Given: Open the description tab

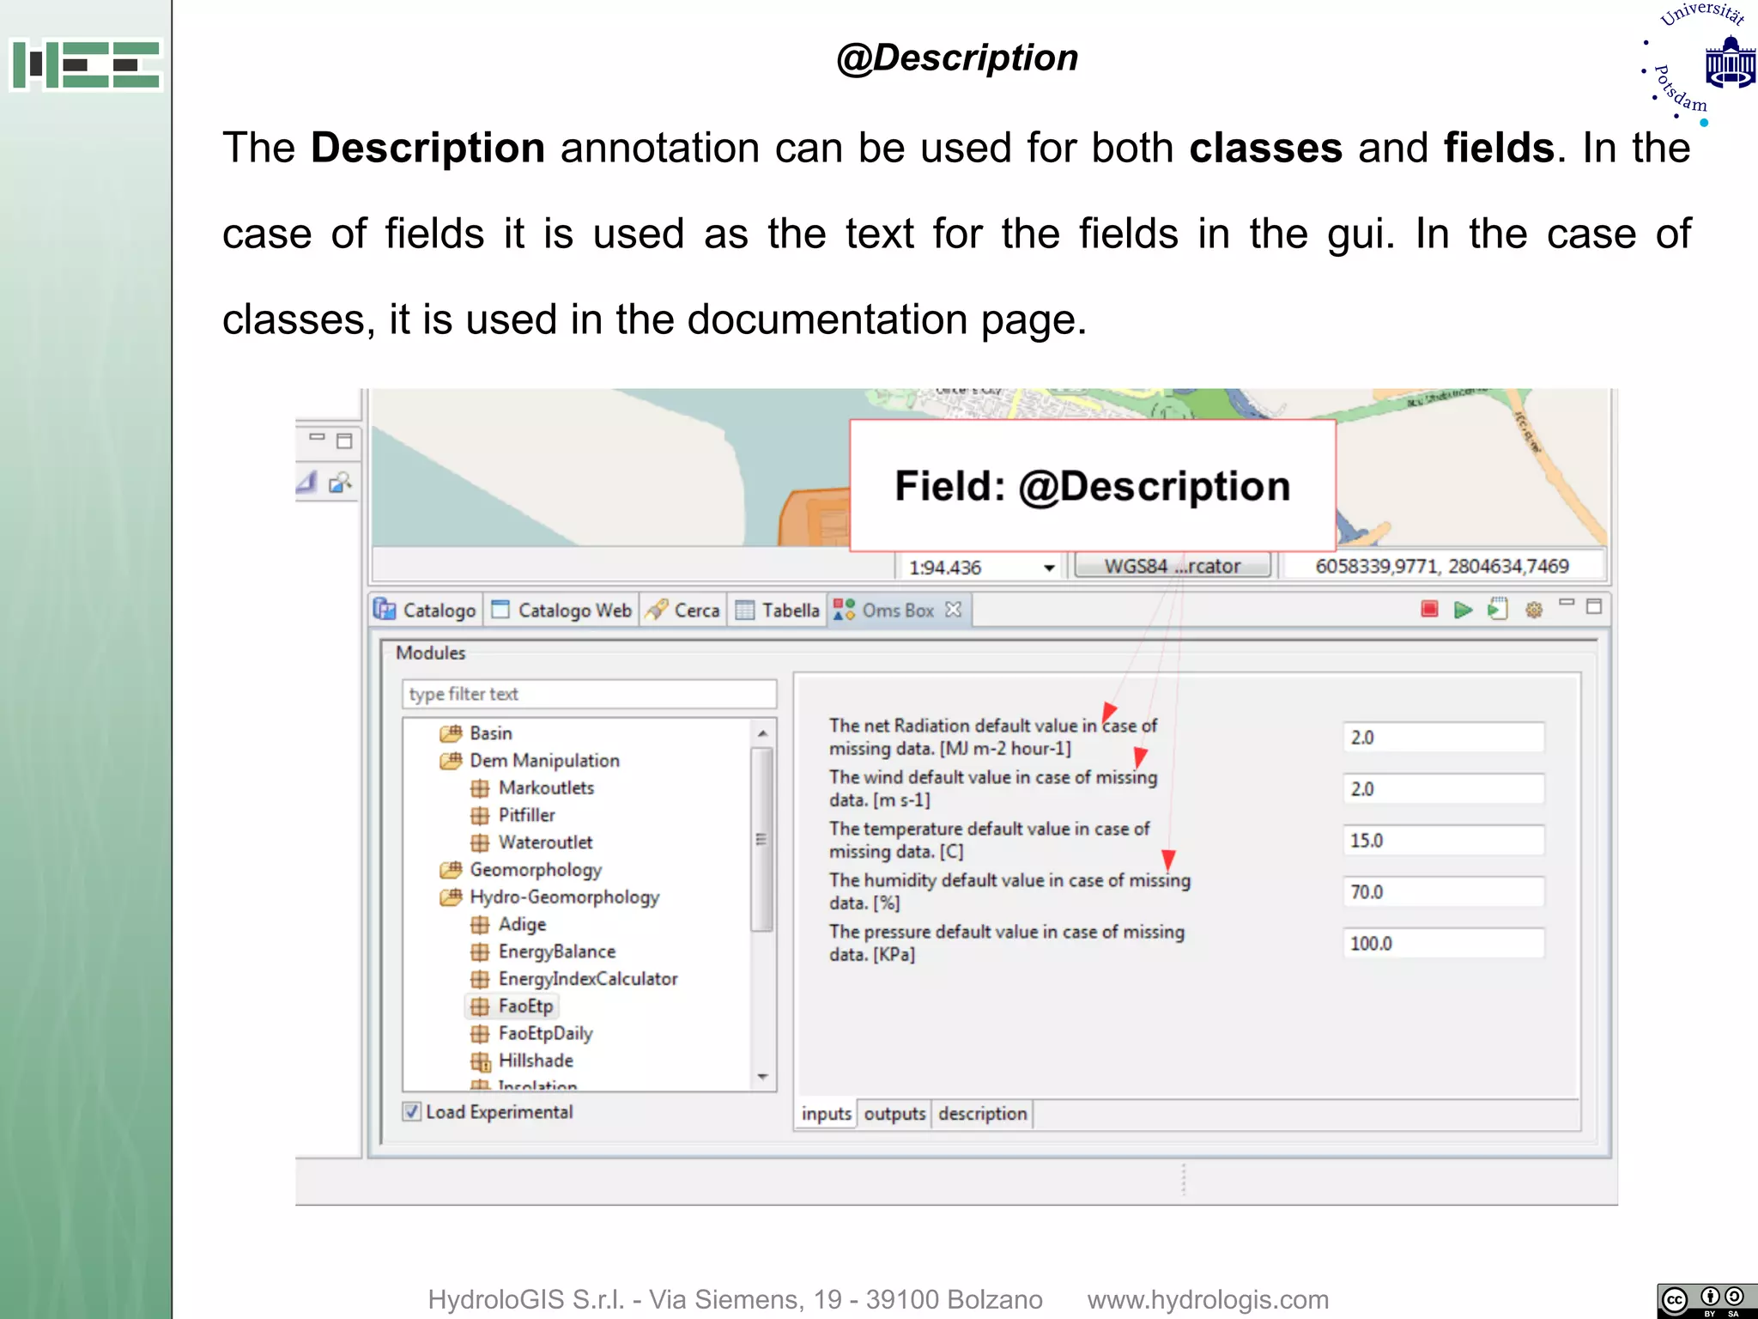Looking at the screenshot, I should point(982,1114).
